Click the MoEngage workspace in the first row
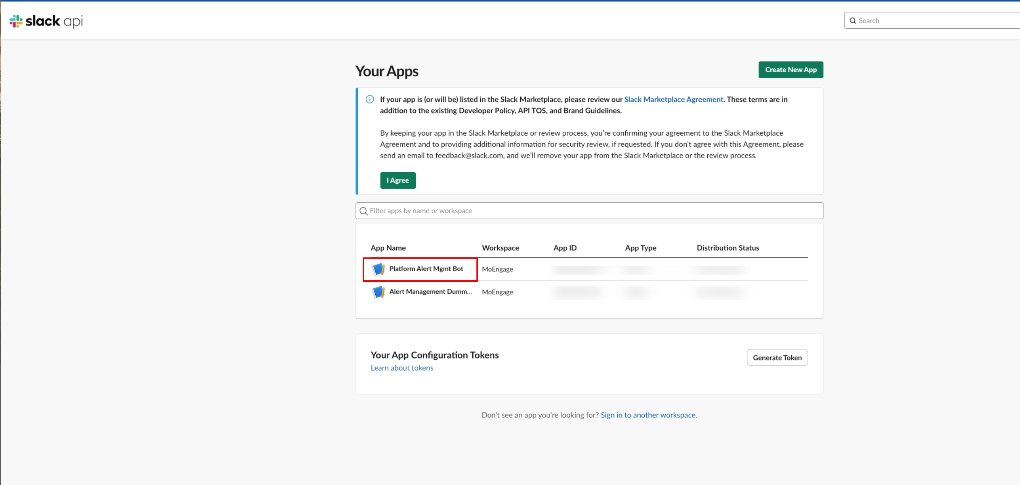The height and width of the screenshot is (485, 1020). click(497, 269)
